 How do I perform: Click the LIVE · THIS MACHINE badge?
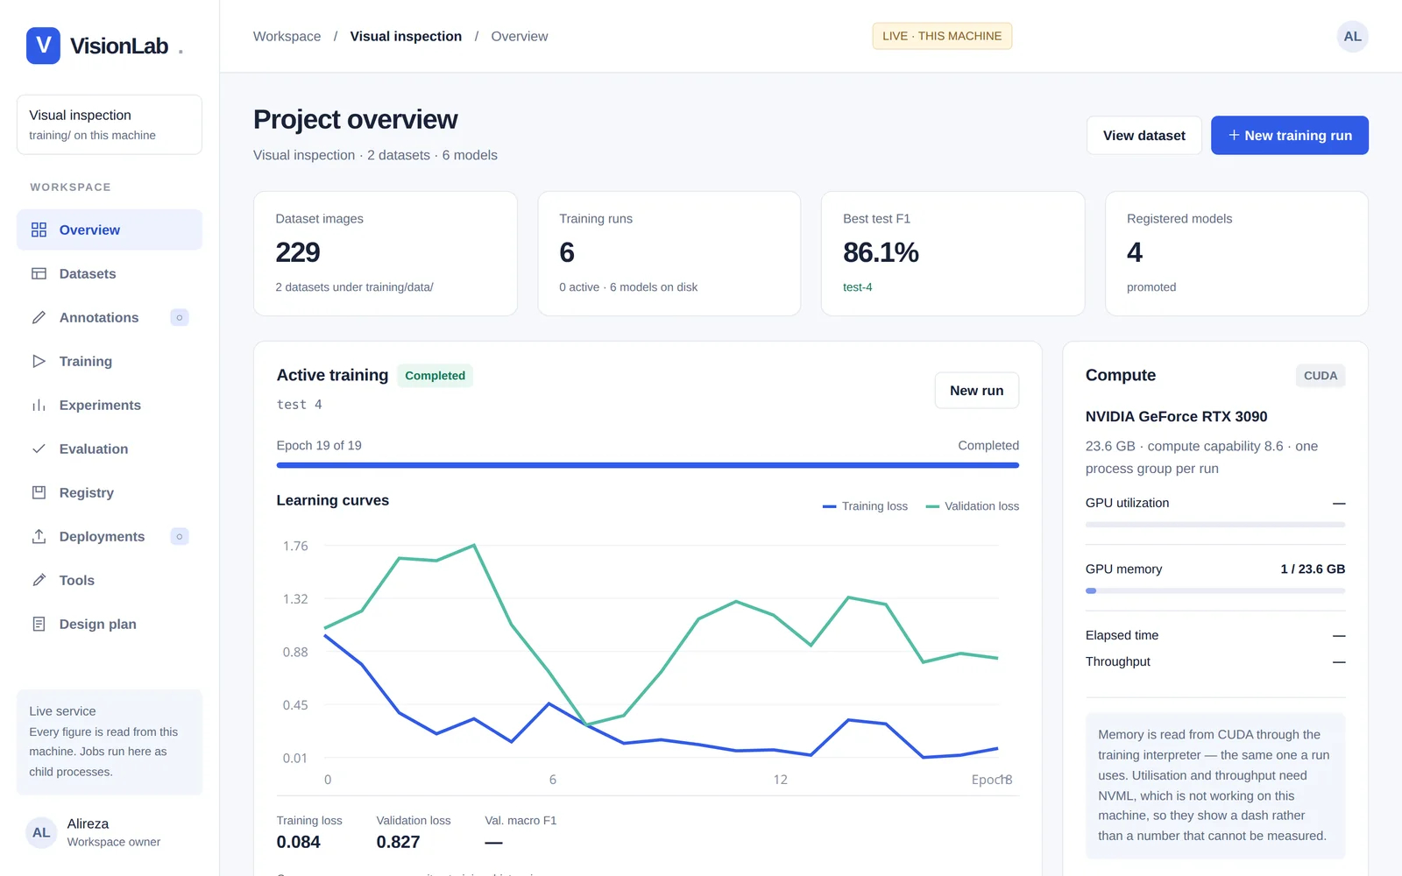[x=942, y=36]
